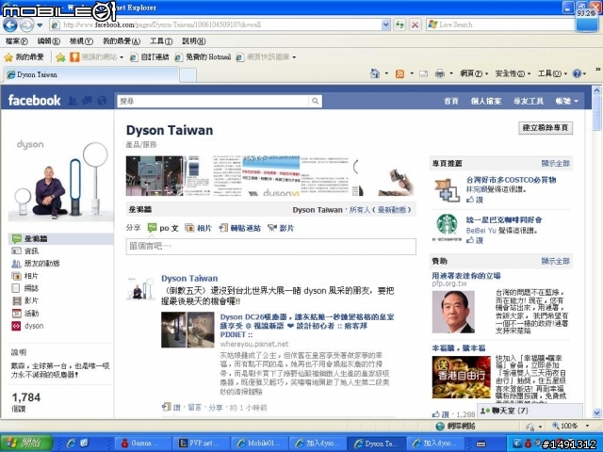
Task: Click the facebook logo
Action: (x=34, y=101)
